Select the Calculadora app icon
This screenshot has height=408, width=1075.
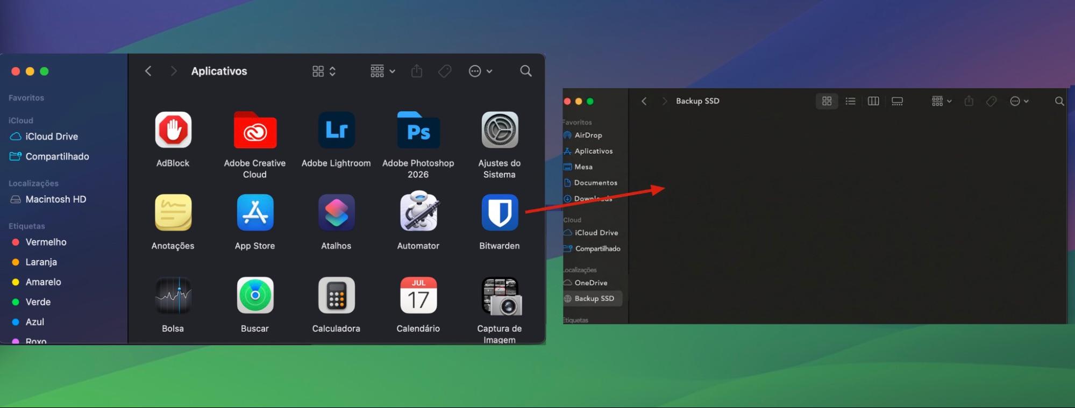click(336, 295)
